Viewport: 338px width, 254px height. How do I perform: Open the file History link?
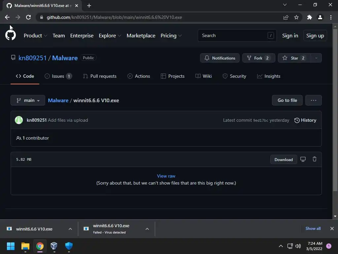coord(305,120)
